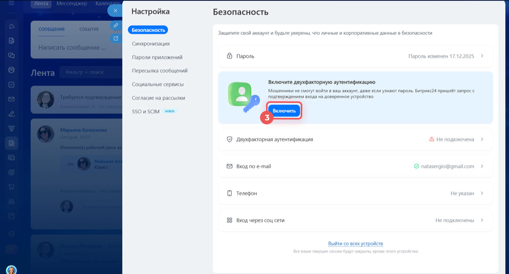Image resolution: width=509 pixels, height=274 pixels.
Task: Click the Выйти со всех устройств link
Action: [x=355, y=243]
